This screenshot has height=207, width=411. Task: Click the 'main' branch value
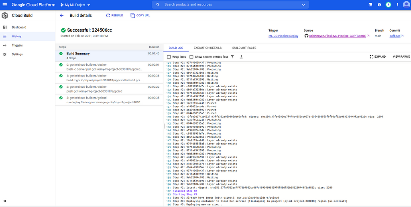coord(378,36)
